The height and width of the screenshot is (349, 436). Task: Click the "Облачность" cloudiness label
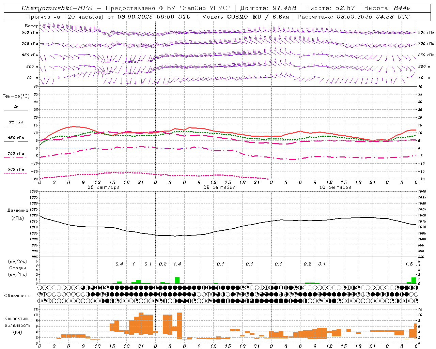(x=17, y=295)
